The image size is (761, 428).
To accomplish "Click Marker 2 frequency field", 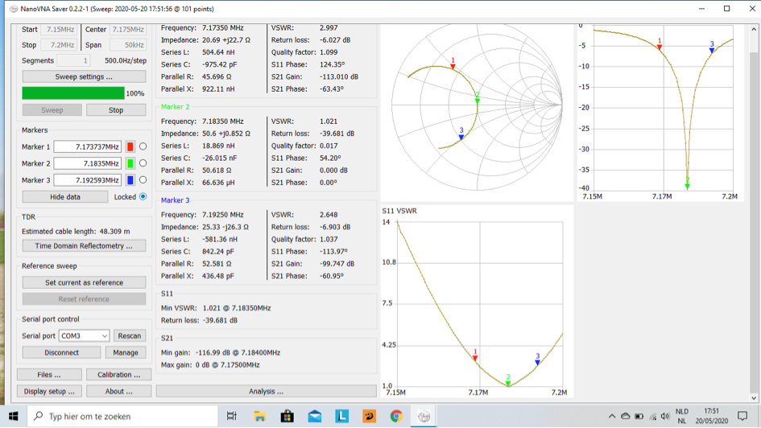I will (x=87, y=163).
